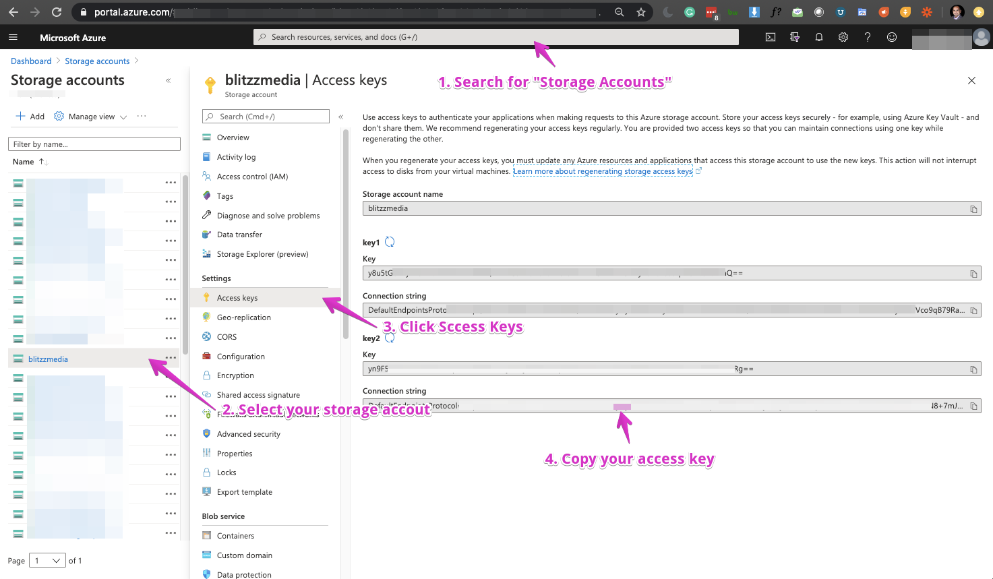Open the Directory and subscription filter icon

click(795, 37)
